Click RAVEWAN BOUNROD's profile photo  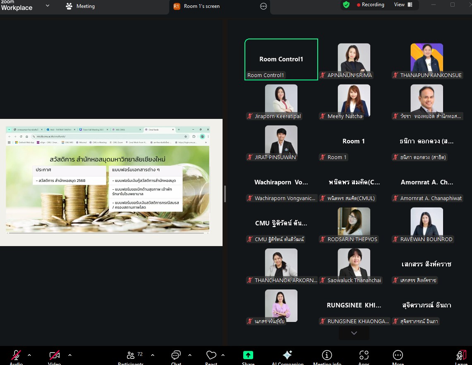pos(427,222)
